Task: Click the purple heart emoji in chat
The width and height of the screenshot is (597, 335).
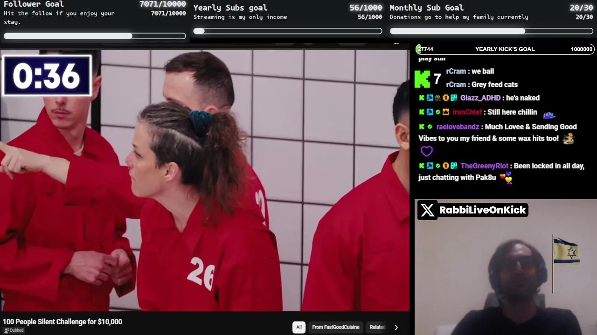Action: click(427, 151)
